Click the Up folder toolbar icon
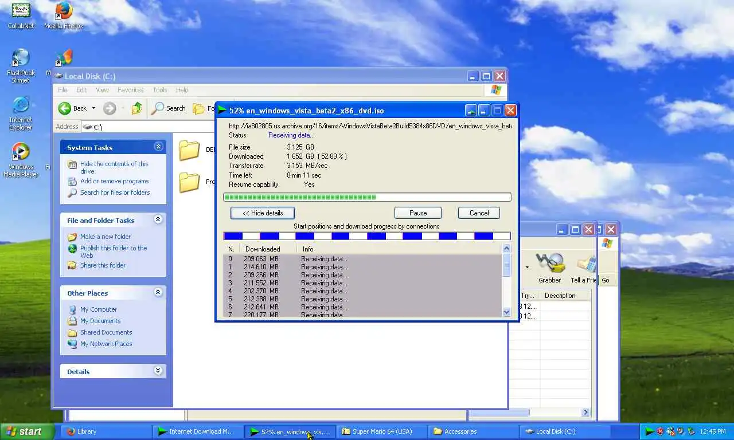Image resolution: width=734 pixels, height=440 pixels. tap(136, 108)
